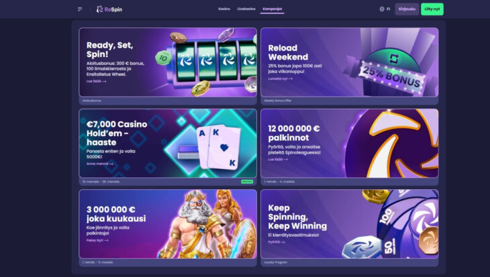Viewport: 490px width, 277px height.
Task: Click the Kirjaudu login button
Action: 407,9
